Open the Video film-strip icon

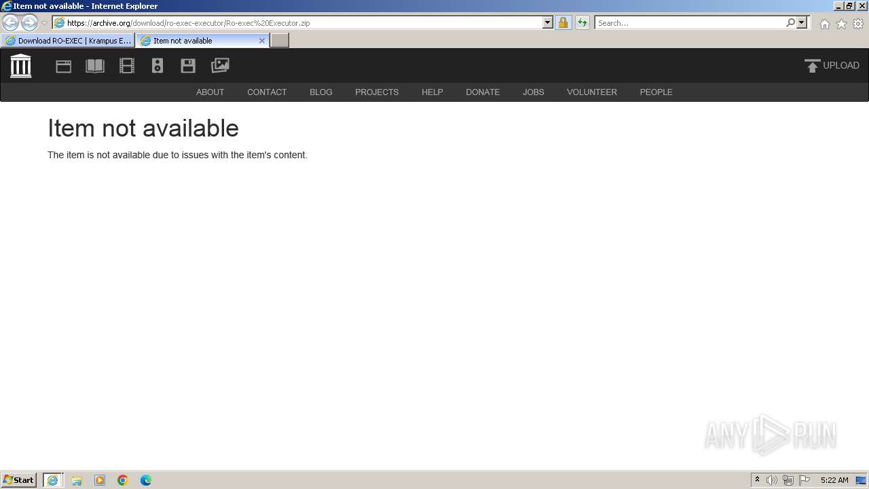(x=127, y=66)
